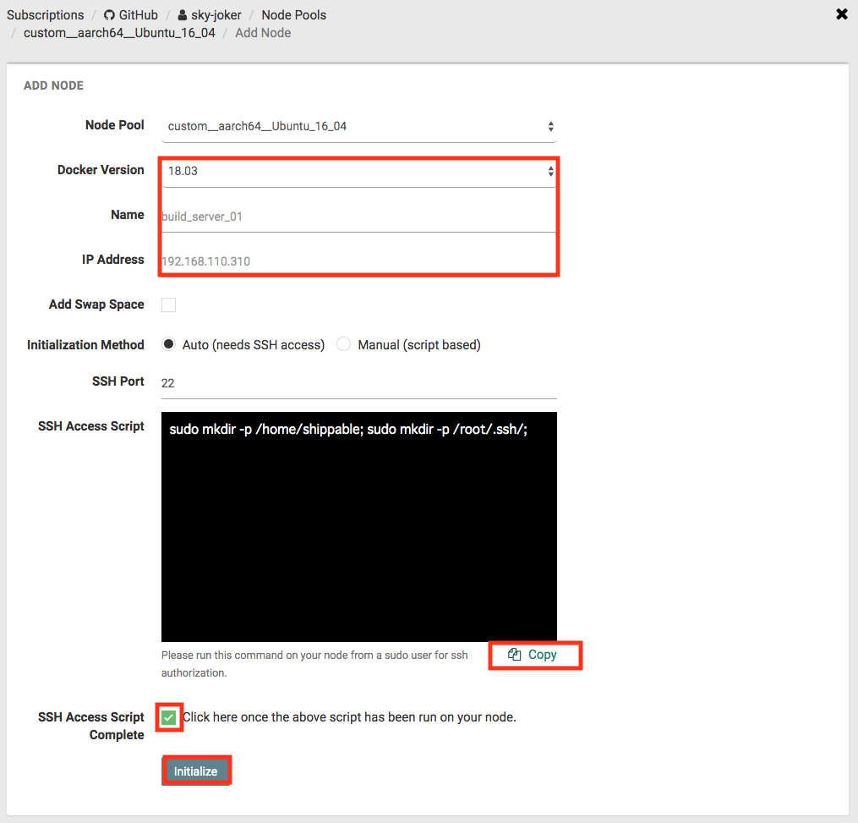Copy the SSH access script

pos(534,655)
